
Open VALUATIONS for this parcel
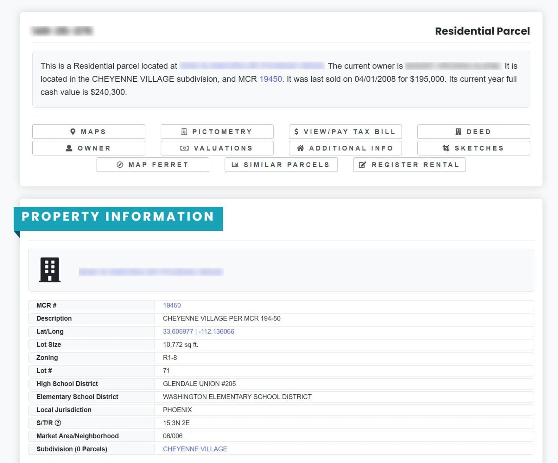click(x=217, y=148)
